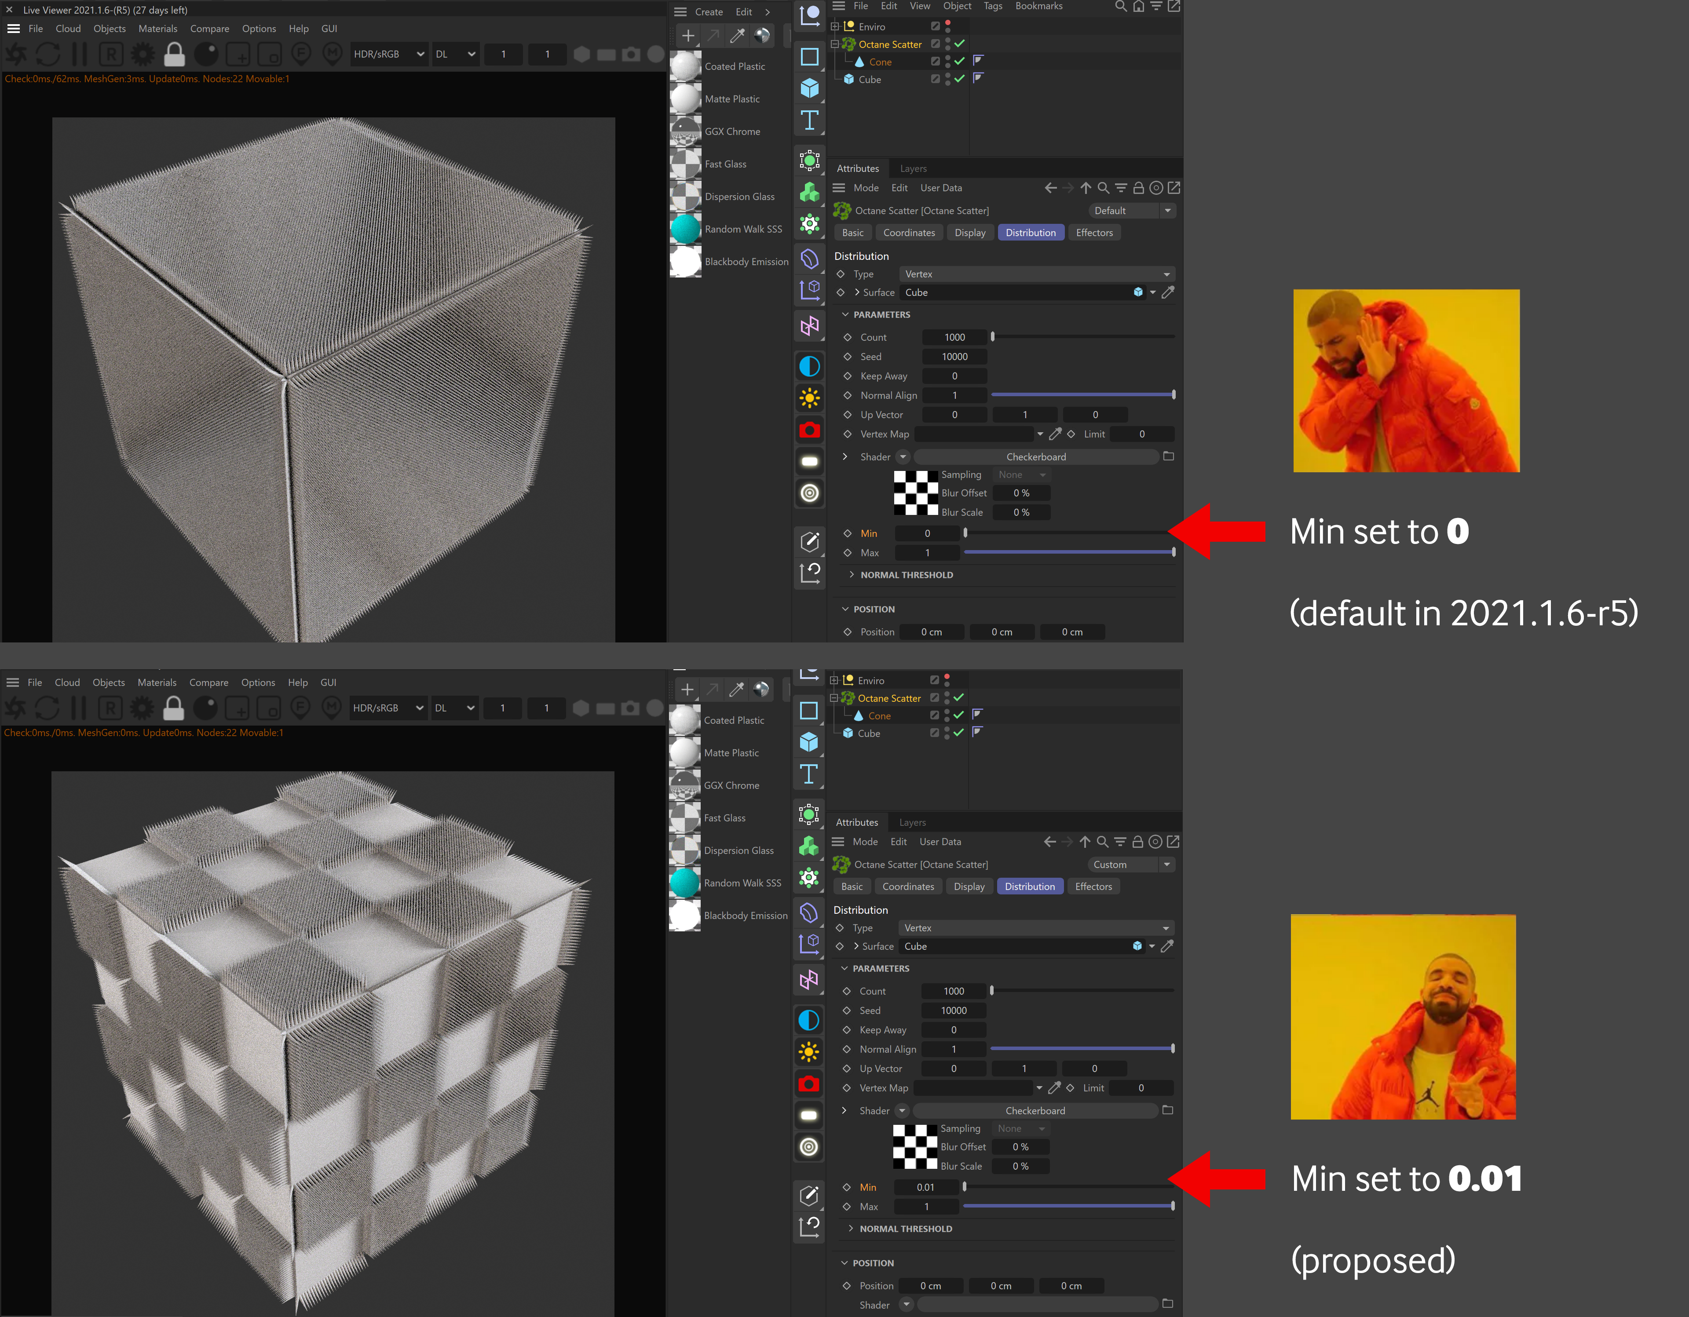The image size is (1689, 1317).
Task: Click the upper panel's red camera tool icon
Action: pos(810,430)
